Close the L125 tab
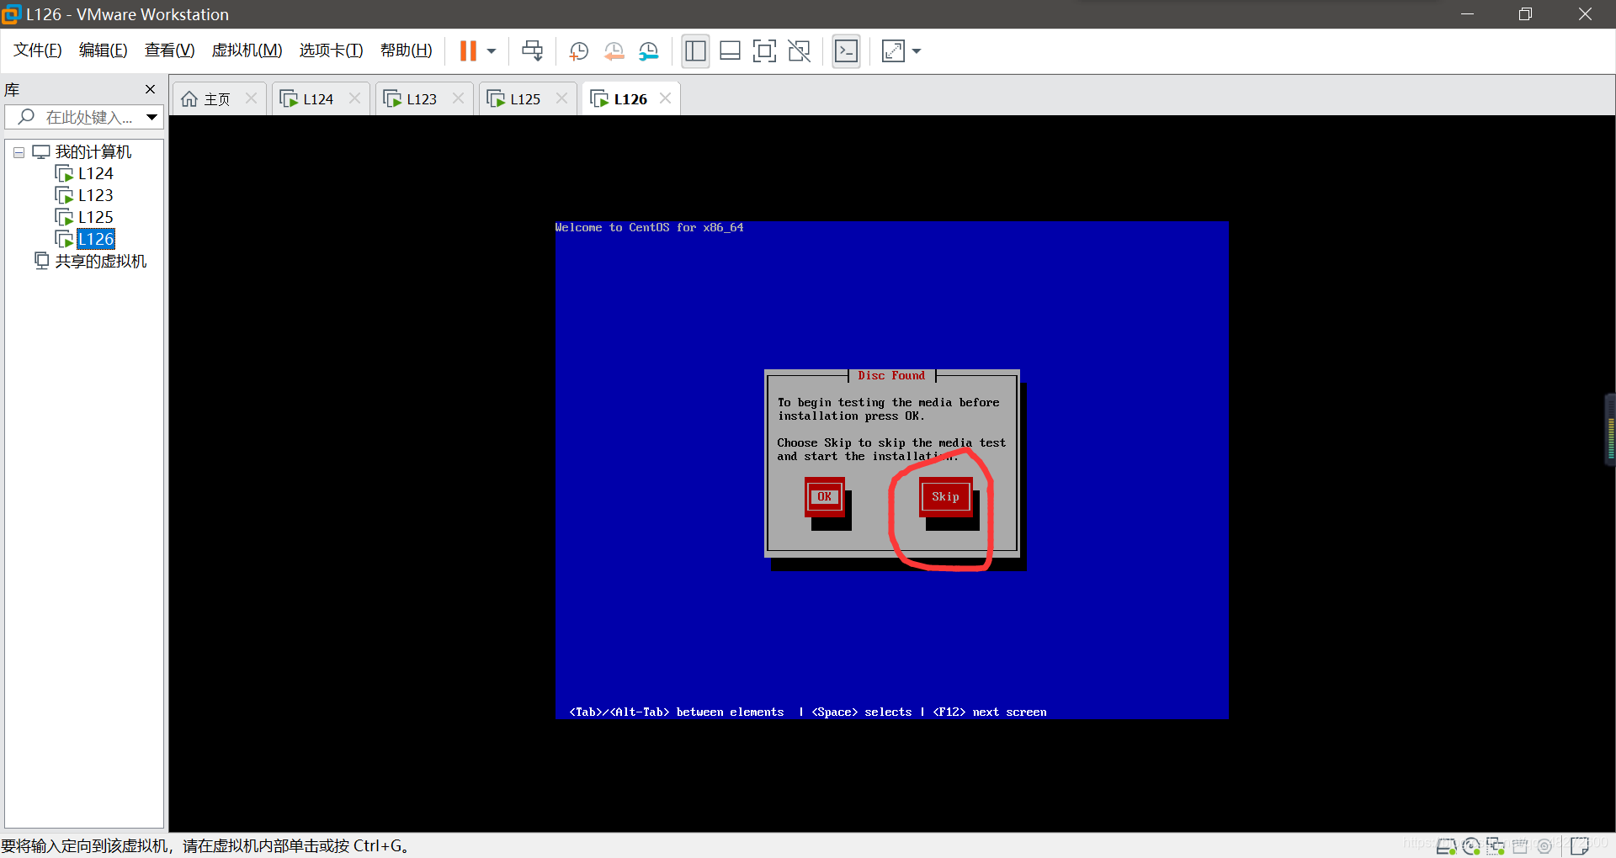This screenshot has width=1616, height=858. (561, 98)
